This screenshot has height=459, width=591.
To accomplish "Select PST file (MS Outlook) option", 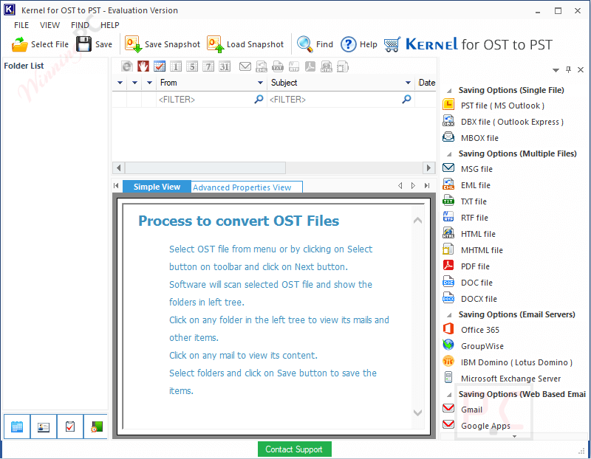I will coord(493,106).
